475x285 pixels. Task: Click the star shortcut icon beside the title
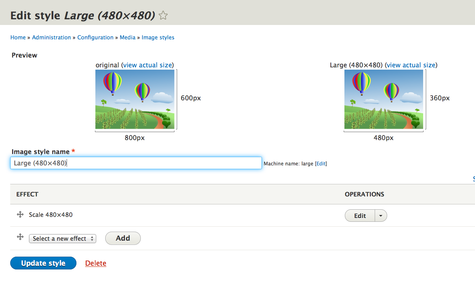[x=163, y=16]
